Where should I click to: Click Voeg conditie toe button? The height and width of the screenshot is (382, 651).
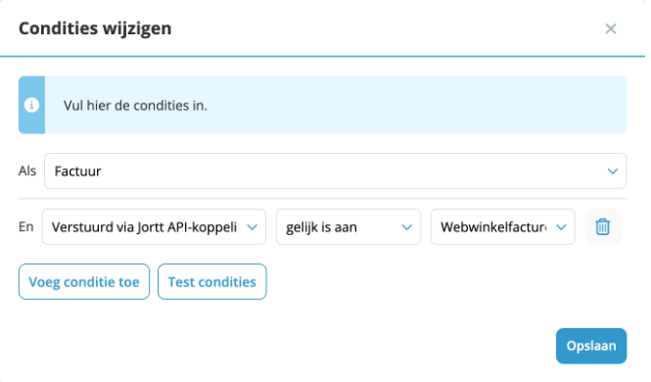(84, 281)
